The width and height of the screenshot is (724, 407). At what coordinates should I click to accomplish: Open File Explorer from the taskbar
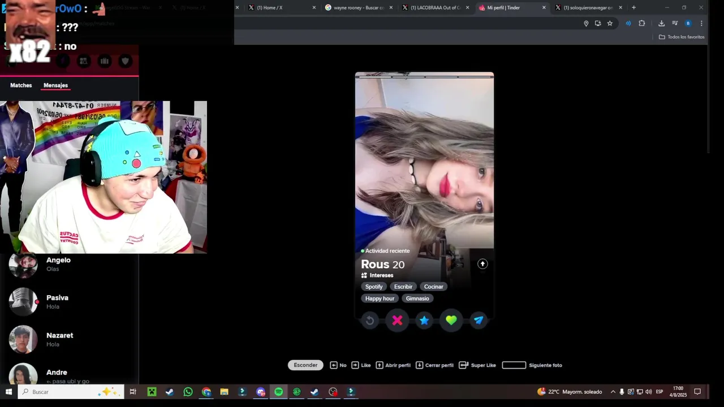tap(224, 392)
